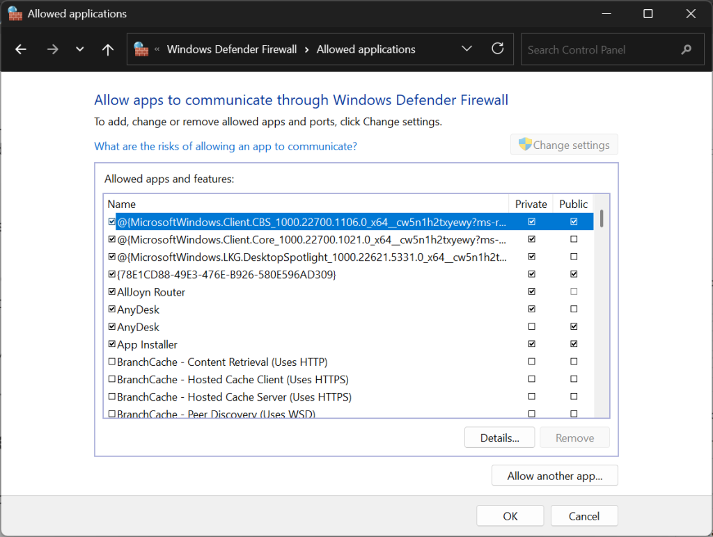The height and width of the screenshot is (537, 713).
Task: Click the apps list vertical scrollbar
Action: point(601,313)
